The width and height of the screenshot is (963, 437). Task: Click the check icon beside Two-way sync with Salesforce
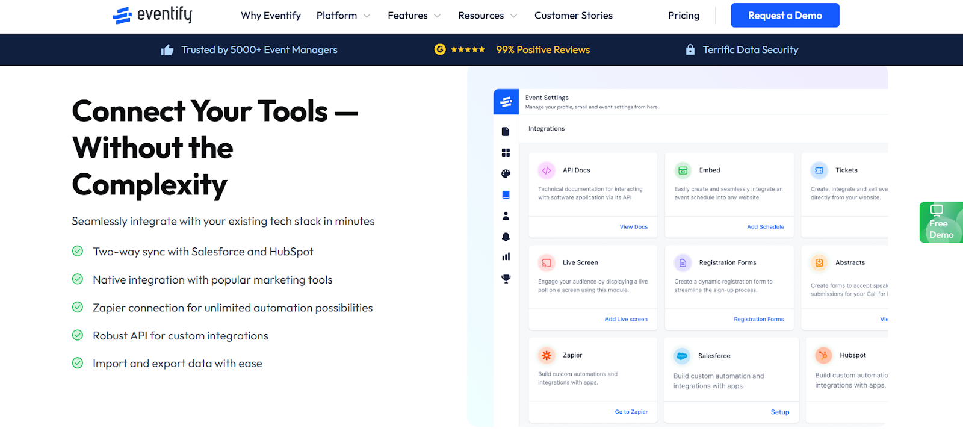[78, 251]
